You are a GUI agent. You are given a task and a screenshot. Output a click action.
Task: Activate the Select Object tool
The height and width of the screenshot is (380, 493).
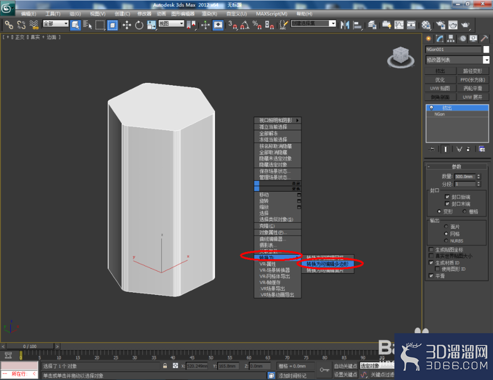[75, 25]
